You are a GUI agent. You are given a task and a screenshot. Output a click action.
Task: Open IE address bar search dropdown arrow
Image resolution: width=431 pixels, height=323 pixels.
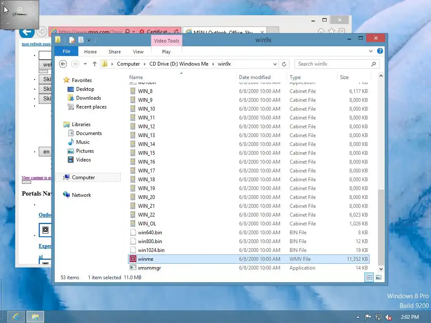[133, 32]
